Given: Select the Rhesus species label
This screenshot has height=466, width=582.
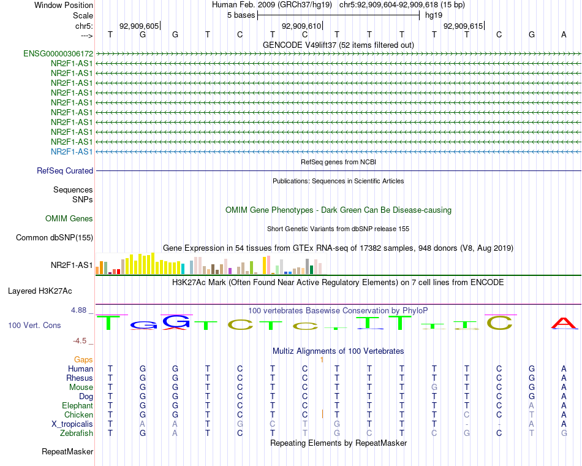Looking at the screenshot, I should (x=80, y=378).
